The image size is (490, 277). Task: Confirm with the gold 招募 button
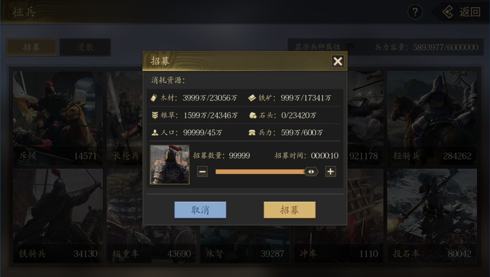click(289, 210)
